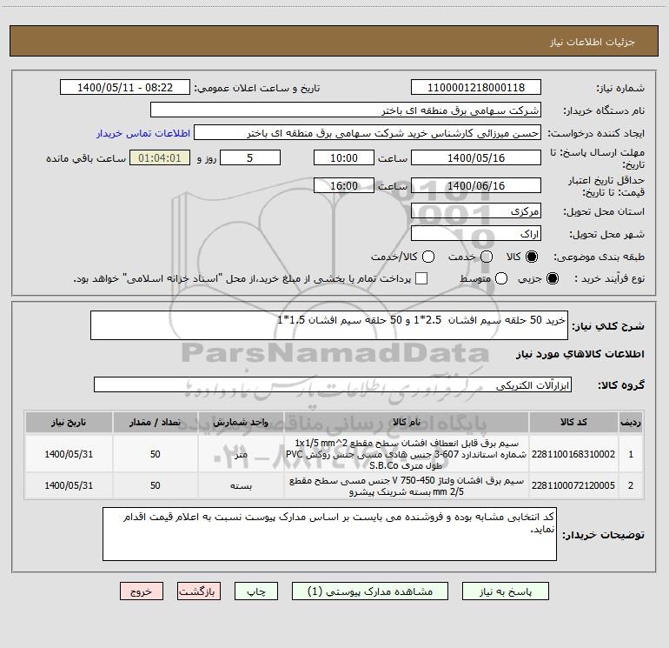Open مشاهده مدارک پیوستی (1) button
Screen dimensions: 669x648
click(x=370, y=591)
